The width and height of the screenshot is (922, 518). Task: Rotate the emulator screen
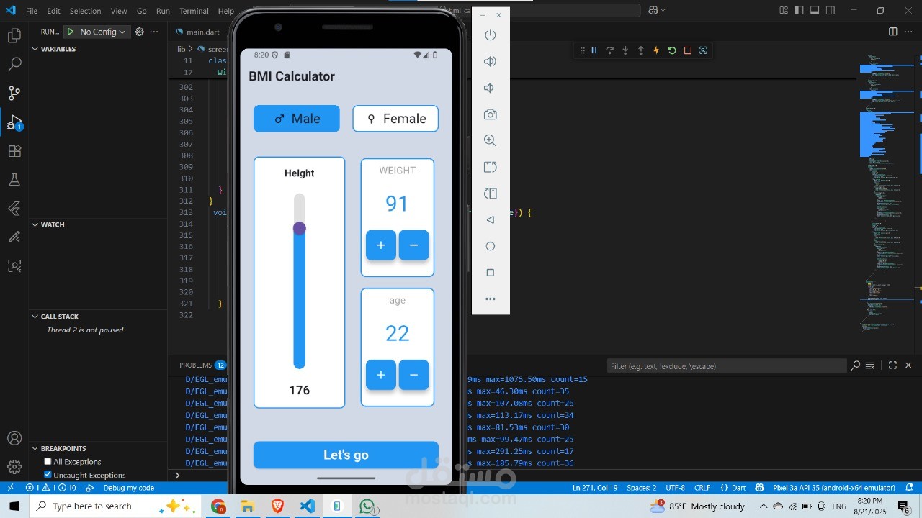(490, 167)
